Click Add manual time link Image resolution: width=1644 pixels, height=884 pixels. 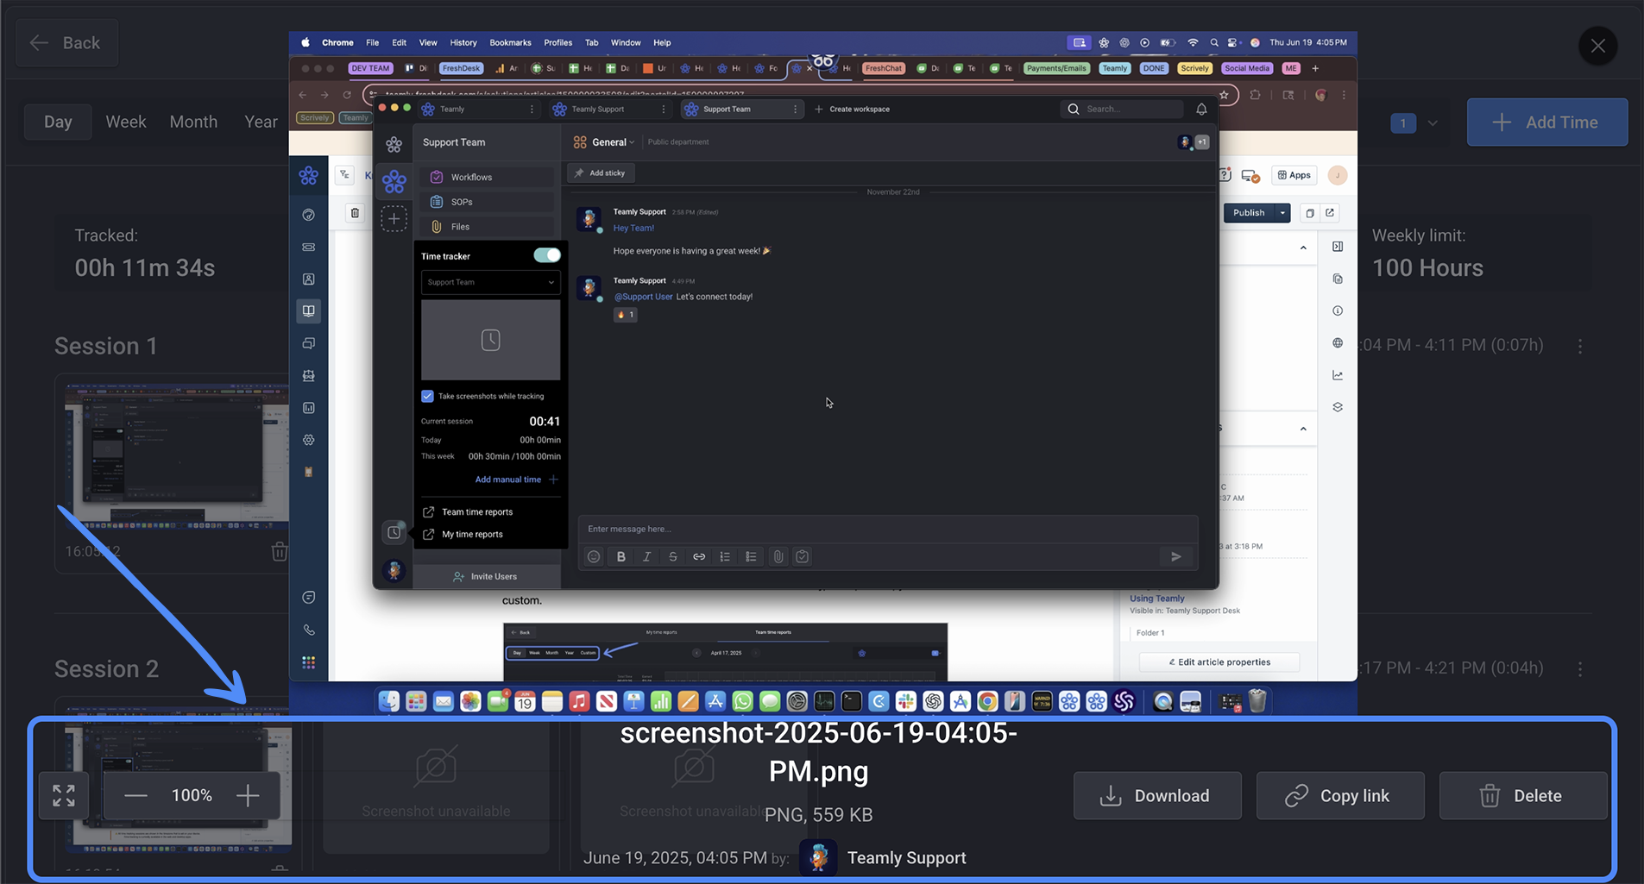pyautogui.click(x=516, y=480)
